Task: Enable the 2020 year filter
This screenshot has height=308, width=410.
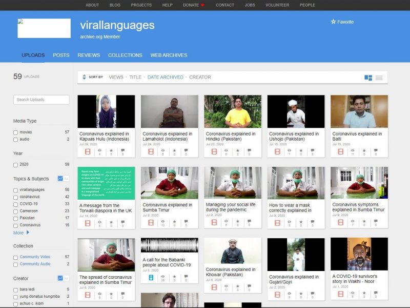Action: tap(16, 165)
